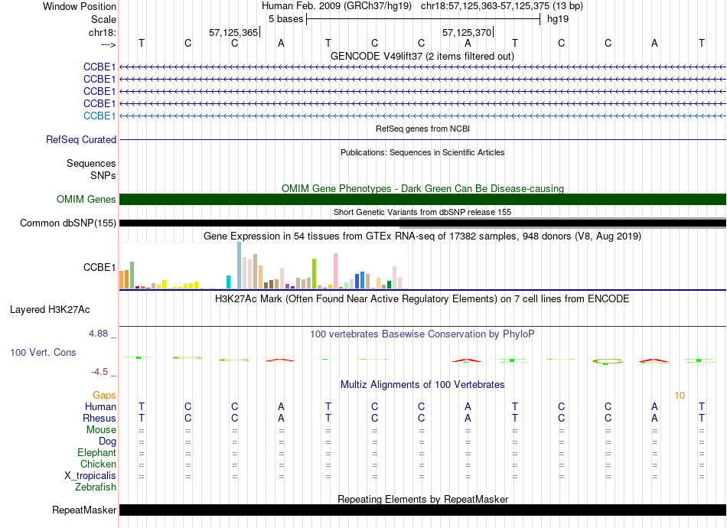Viewport: 727px width, 528px height.
Task: Click the 'RefSeq genes from NCBI' title
Action: coord(422,129)
